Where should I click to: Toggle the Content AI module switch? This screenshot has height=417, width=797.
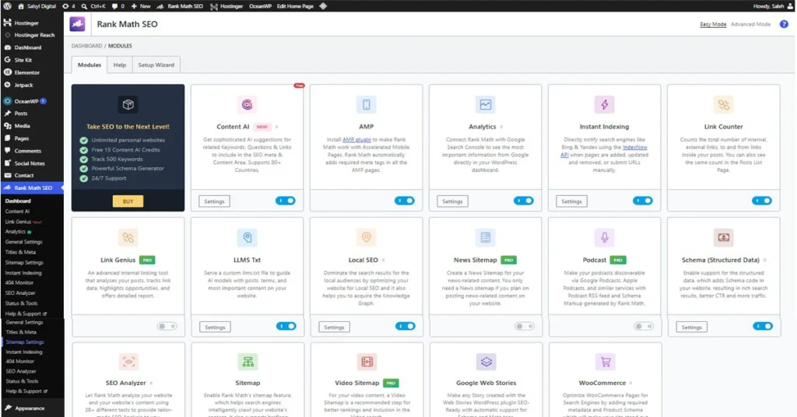coord(285,201)
